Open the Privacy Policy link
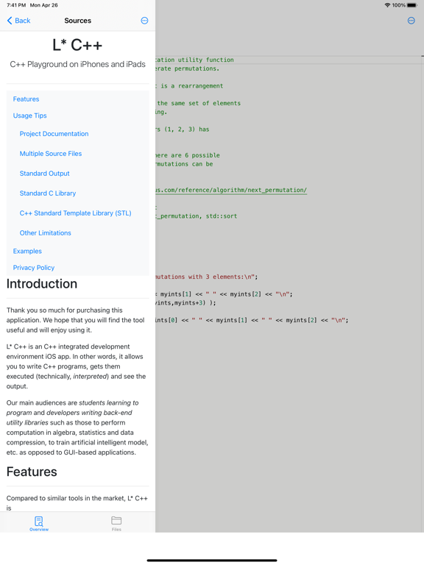The width and height of the screenshot is (424, 565). (34, 268)
